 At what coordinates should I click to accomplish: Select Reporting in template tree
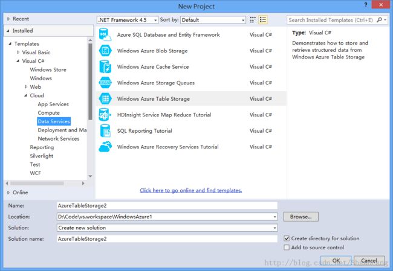coord(42,147)
